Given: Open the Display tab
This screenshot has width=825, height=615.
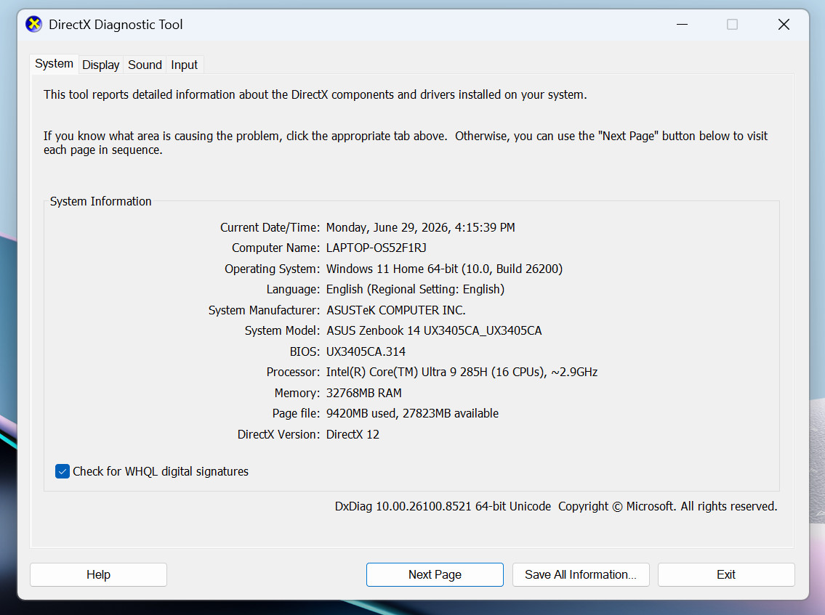Looking at the screenshot, I should click(x=100, y=65).
